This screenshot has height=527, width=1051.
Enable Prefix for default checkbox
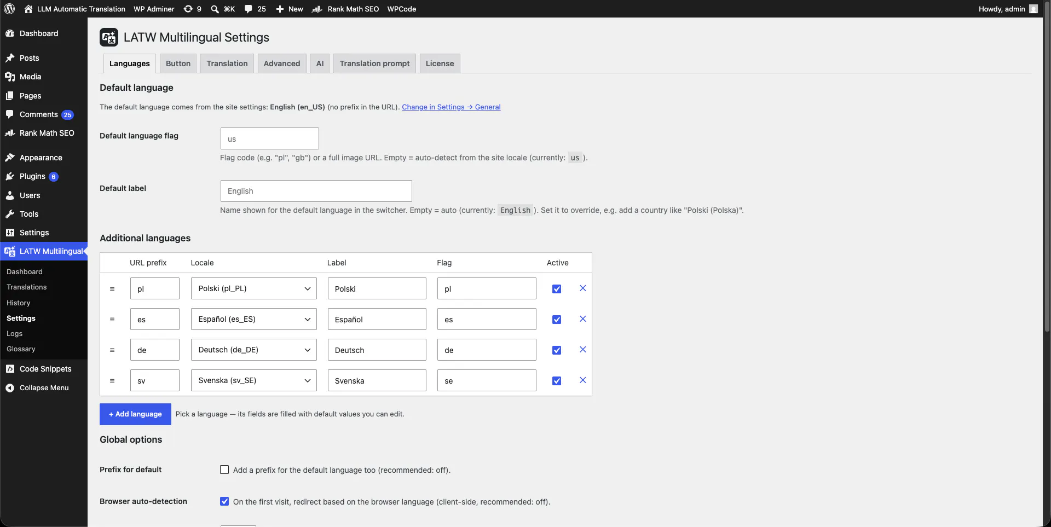(x=224, y=470)
